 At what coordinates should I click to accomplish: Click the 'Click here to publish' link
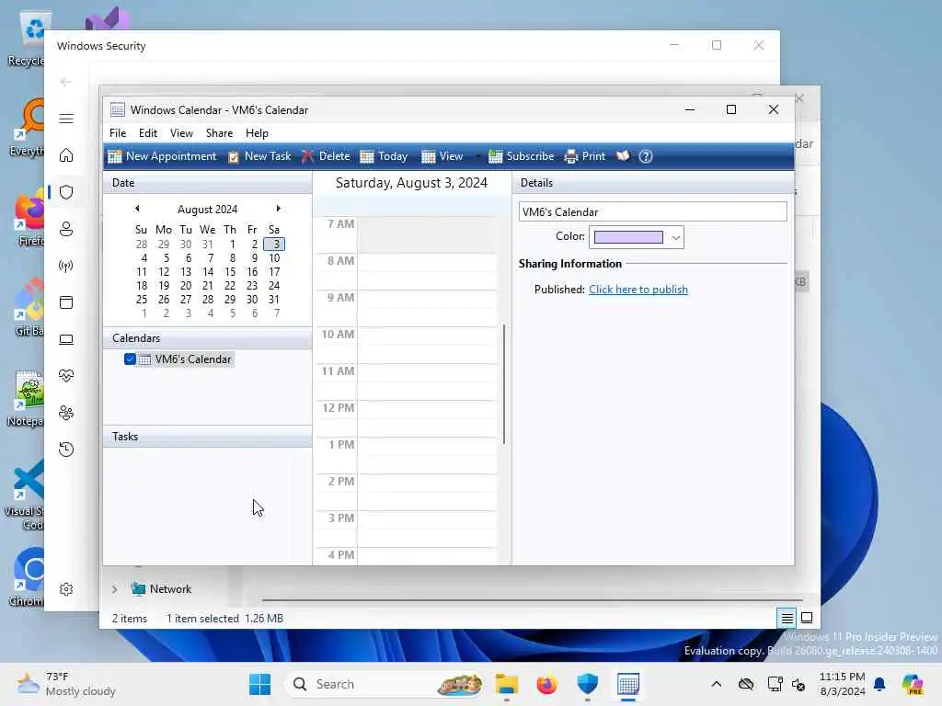click(638, 290)
